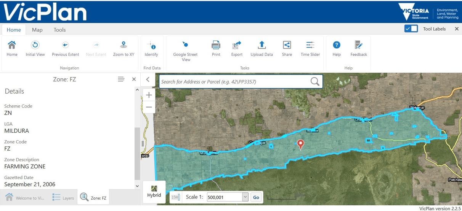Viewport: 462px width, 211px height.
Task: Go back to Previous Extent
Action: [x=65, y=45]
